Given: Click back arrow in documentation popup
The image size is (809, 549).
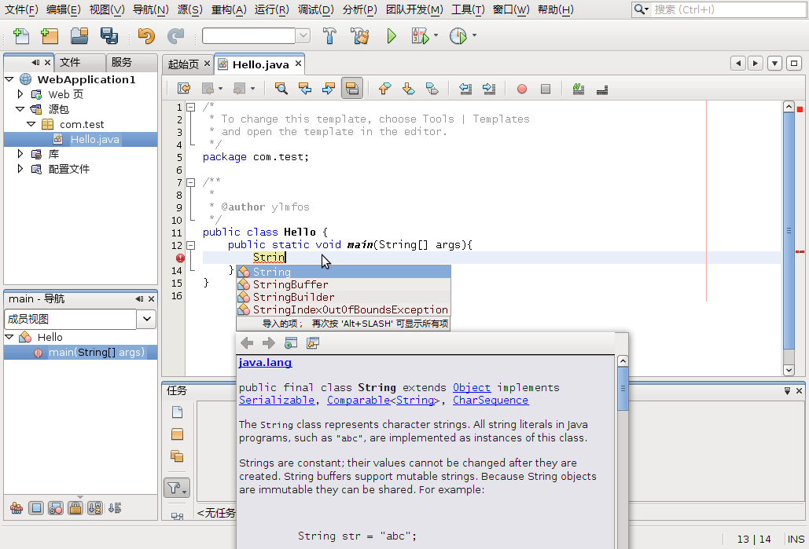Looking at the screenshot, I should 247,343.
